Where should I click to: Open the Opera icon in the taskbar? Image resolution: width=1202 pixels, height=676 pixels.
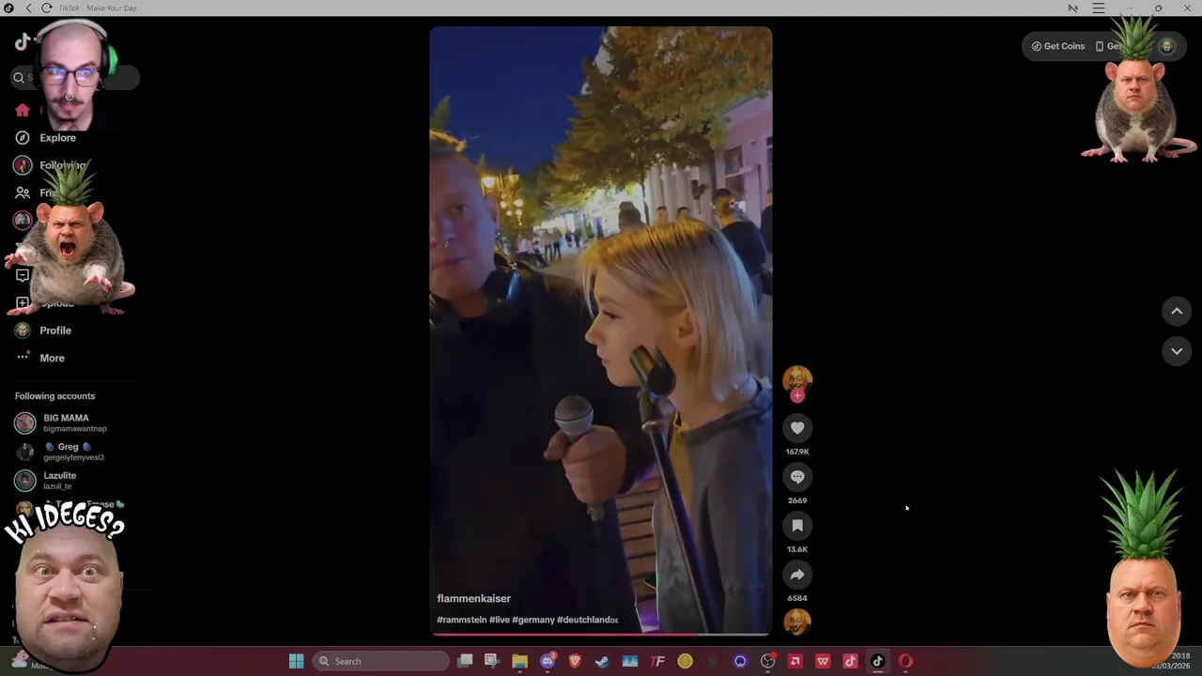[x=905, y=661]
